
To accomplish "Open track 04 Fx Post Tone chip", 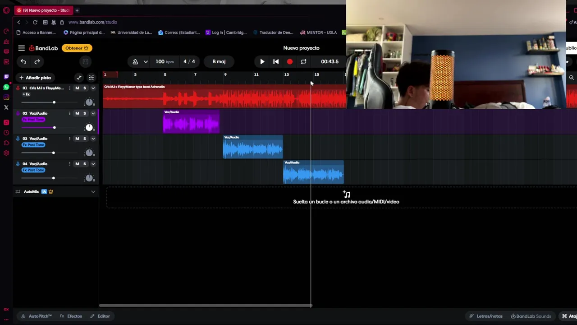I will click(x=34, y=170).
